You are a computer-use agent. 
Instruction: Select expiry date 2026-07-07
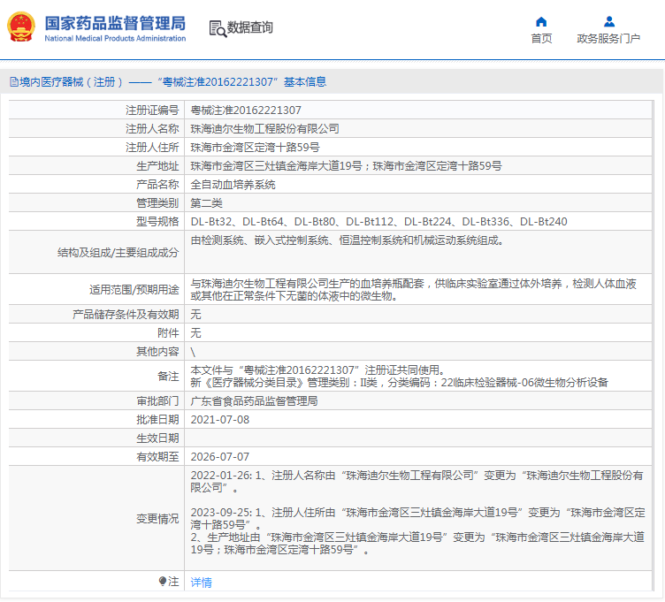[x=219, y=457]
